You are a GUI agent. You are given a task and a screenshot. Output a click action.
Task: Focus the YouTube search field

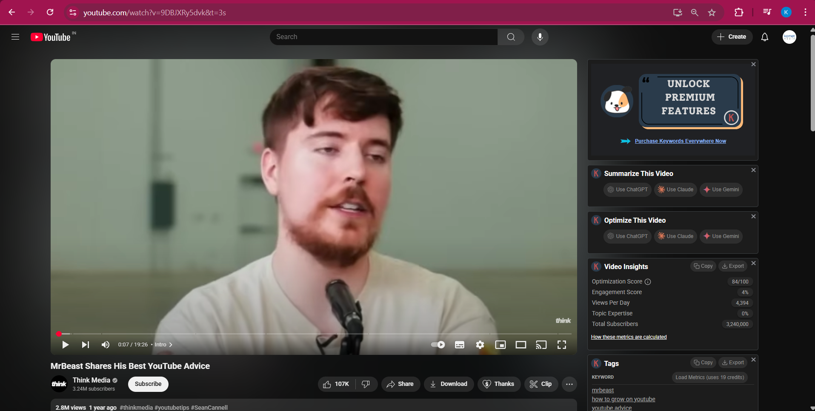point(384,37)
